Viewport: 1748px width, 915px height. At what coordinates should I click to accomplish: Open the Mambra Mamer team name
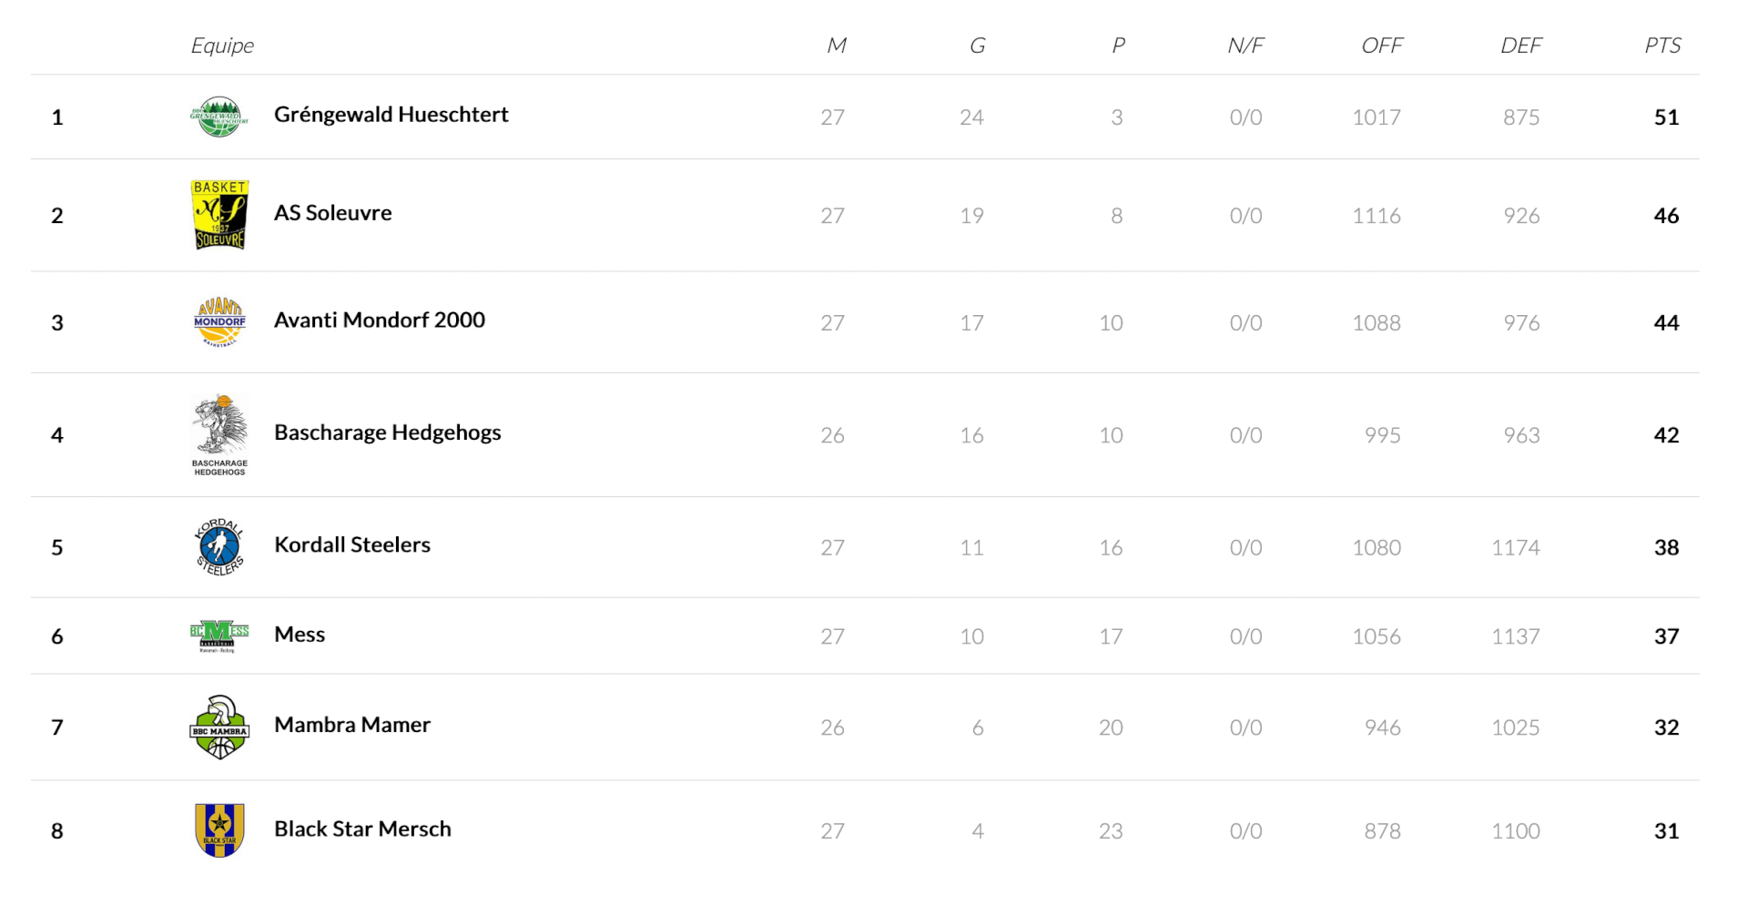(351, 725)
